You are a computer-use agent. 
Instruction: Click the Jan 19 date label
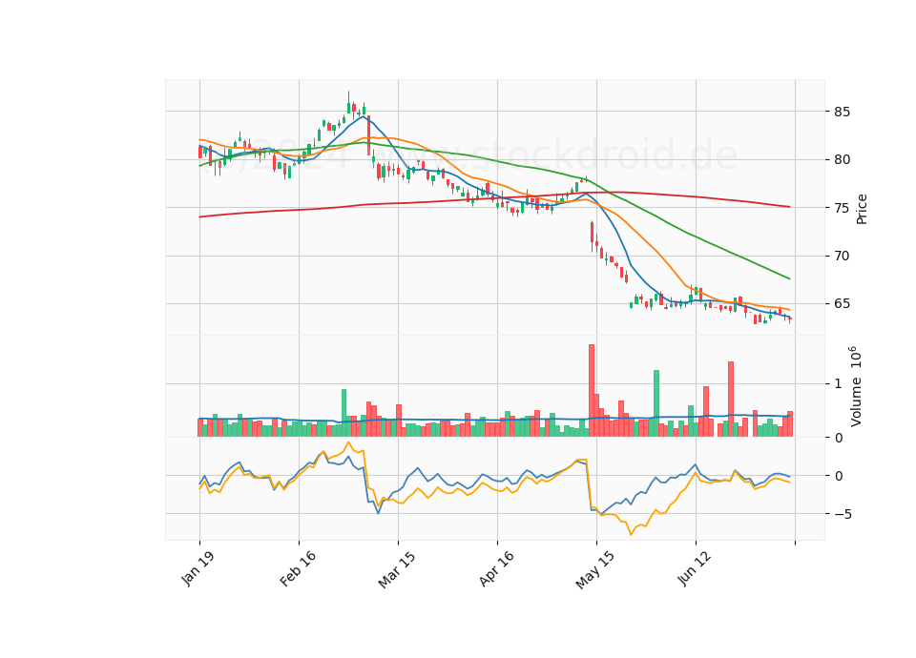point(198,568)
